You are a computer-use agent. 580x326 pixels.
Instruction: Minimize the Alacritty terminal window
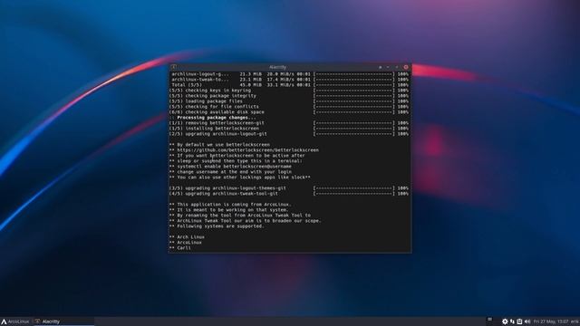(388, 67)
